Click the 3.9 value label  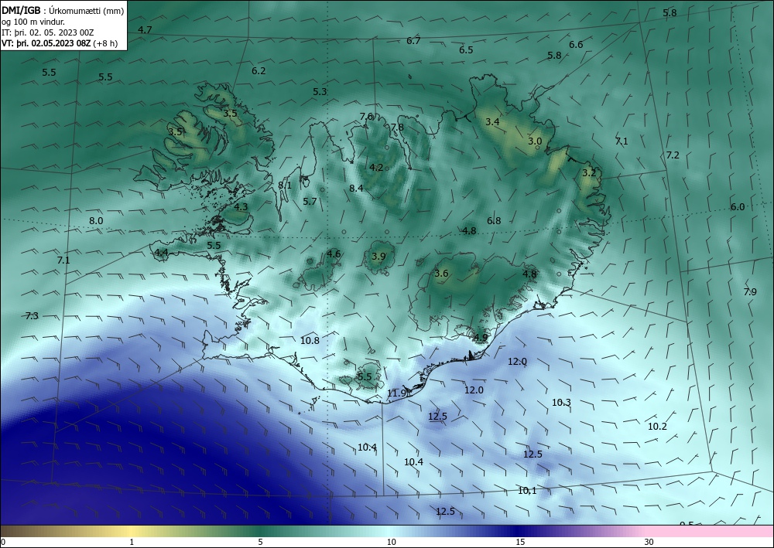pos(378,257)
